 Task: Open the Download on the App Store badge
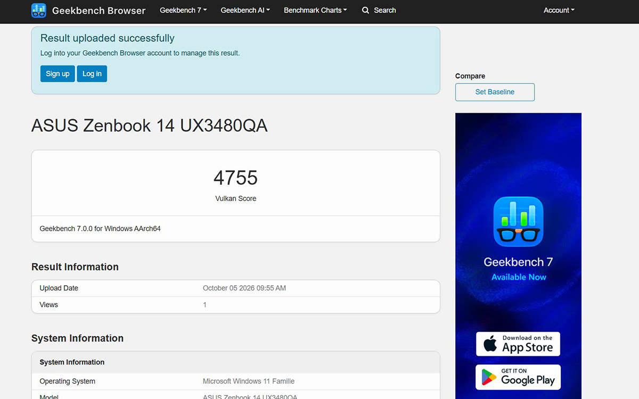click(518, 344)
